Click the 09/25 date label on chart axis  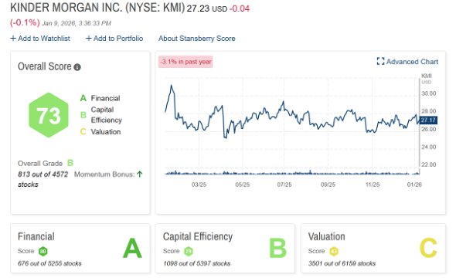(x=328, y=185)
